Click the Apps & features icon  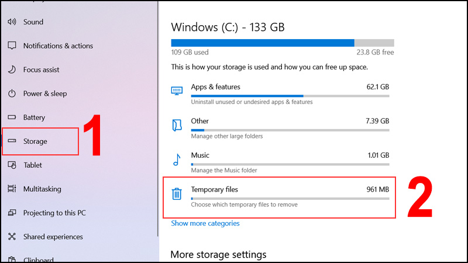(x=177, y=91)
